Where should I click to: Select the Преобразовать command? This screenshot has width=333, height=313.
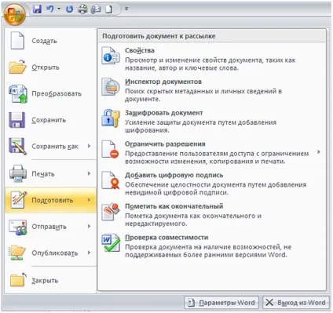point(50,93)
